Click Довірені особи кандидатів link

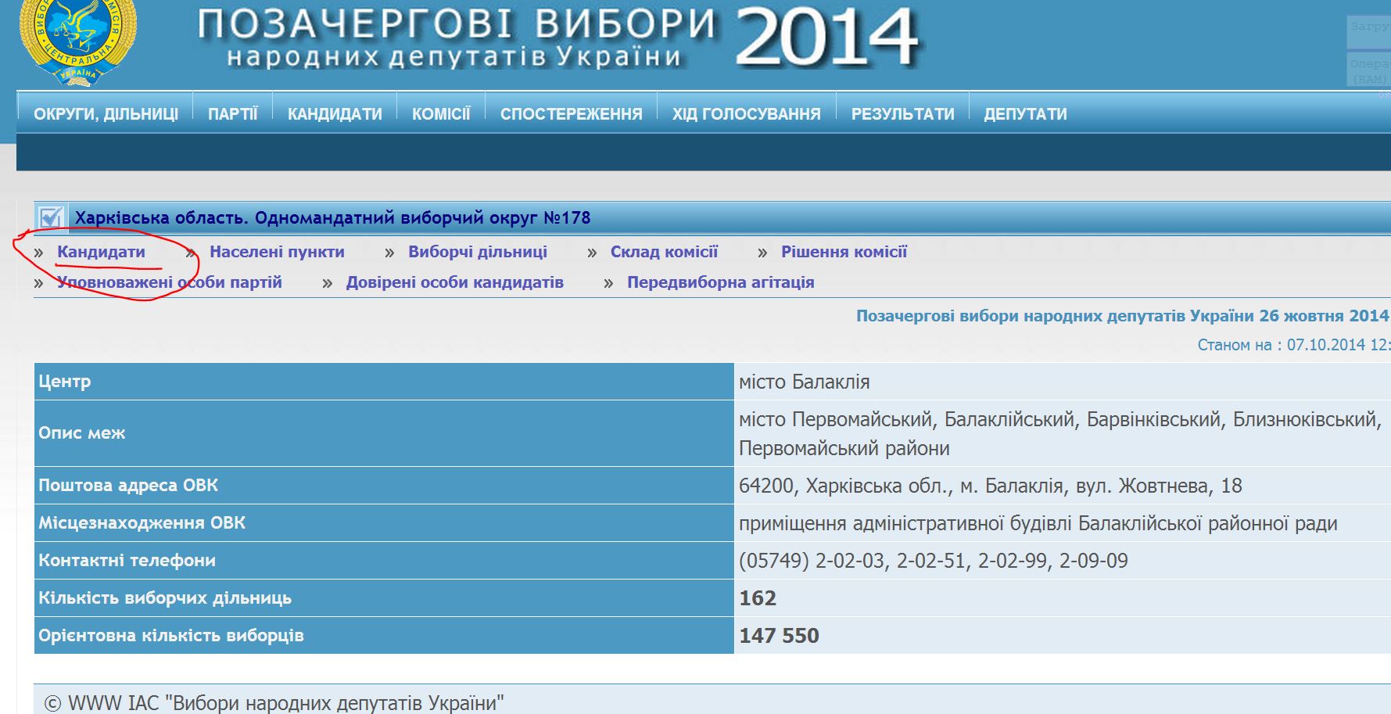point(454,282)
